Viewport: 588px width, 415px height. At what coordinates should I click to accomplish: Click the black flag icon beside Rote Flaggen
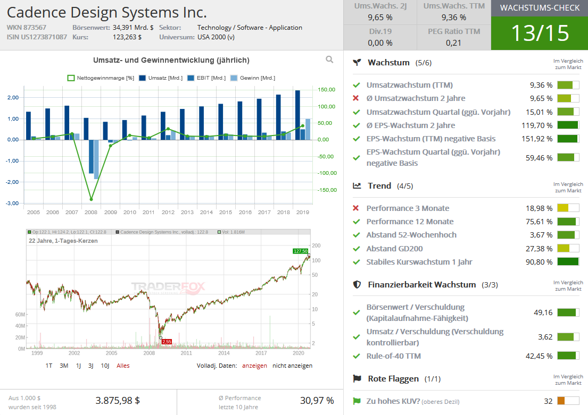tap(357, 379)
